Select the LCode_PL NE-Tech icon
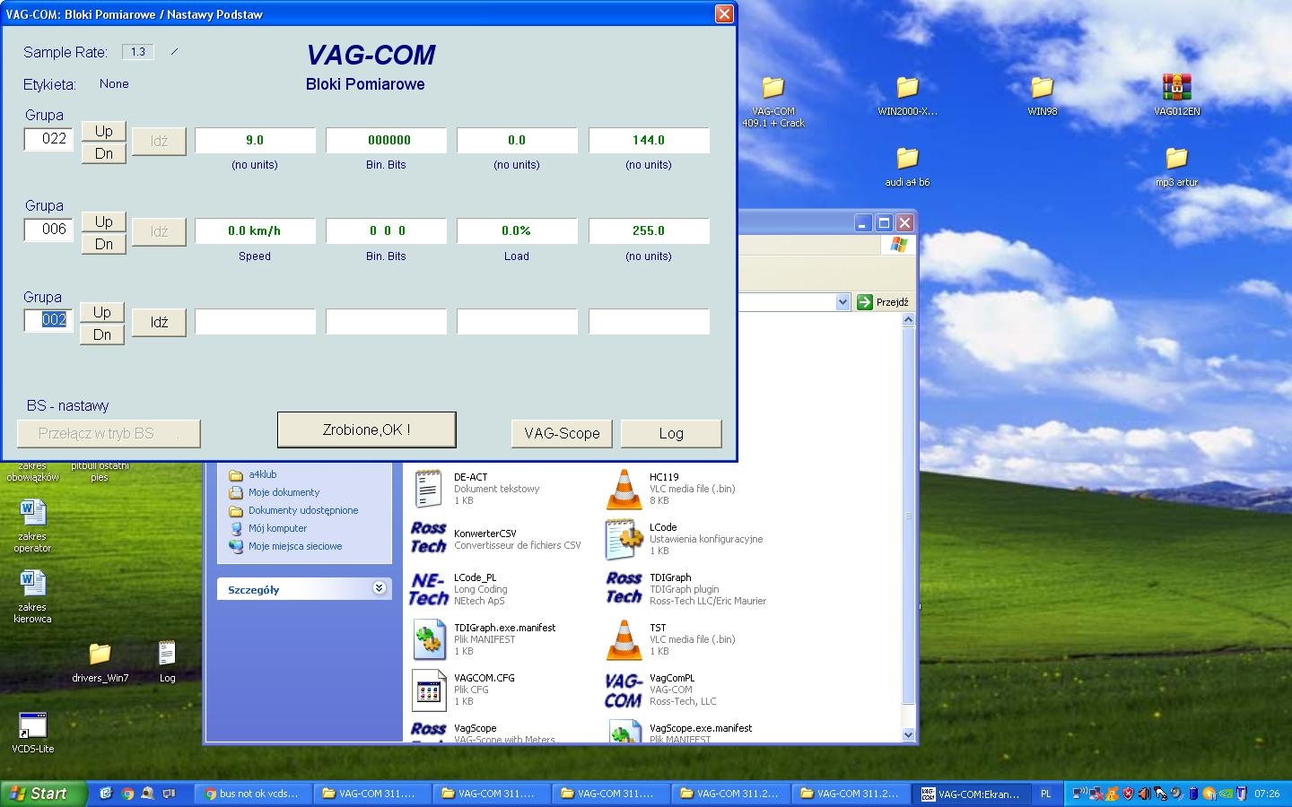The height and width of the screenshot is (807, 1292). [428, 589]
